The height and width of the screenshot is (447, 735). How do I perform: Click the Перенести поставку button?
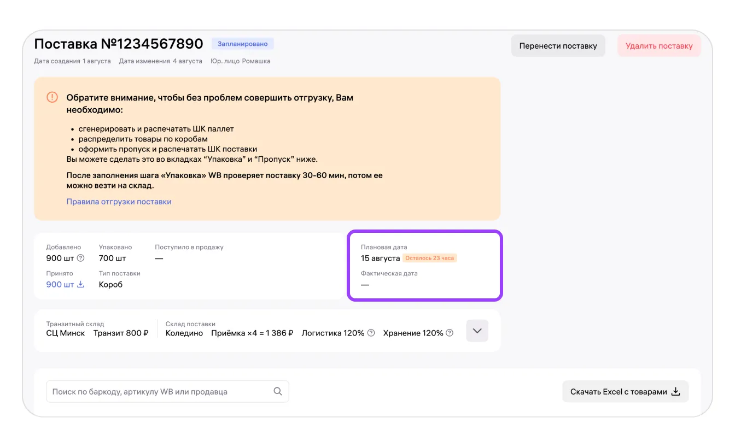(558, 46)
